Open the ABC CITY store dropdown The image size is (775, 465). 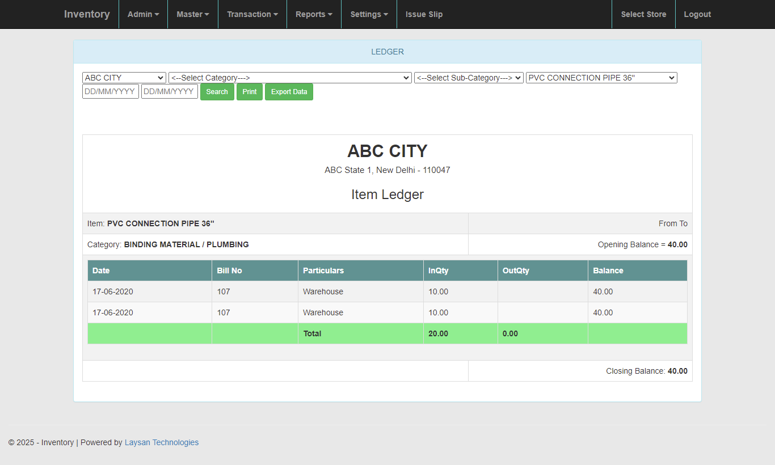tap(124, 78)
